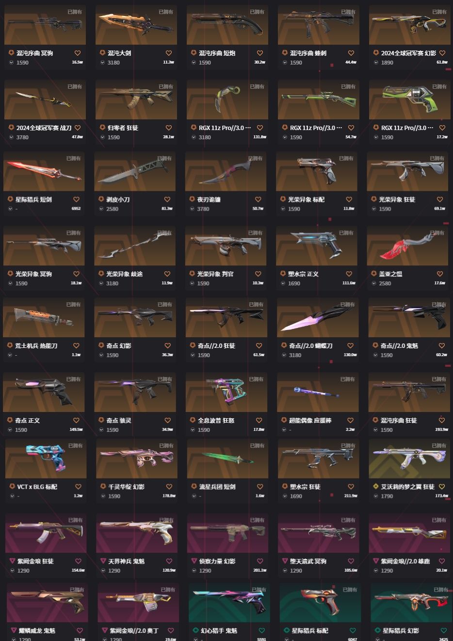The image size is (453, 641).
Task: Click the heart icon next to 千灵华绽 幻影
Action: click(x=169, y=487)
